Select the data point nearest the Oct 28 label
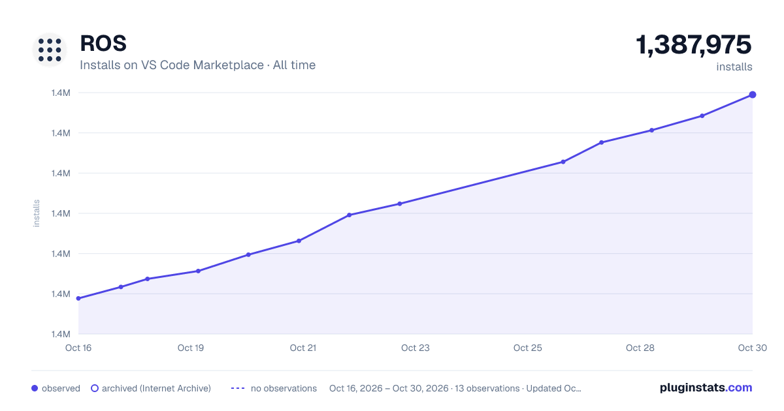784x411 pixels. (652, 130)
